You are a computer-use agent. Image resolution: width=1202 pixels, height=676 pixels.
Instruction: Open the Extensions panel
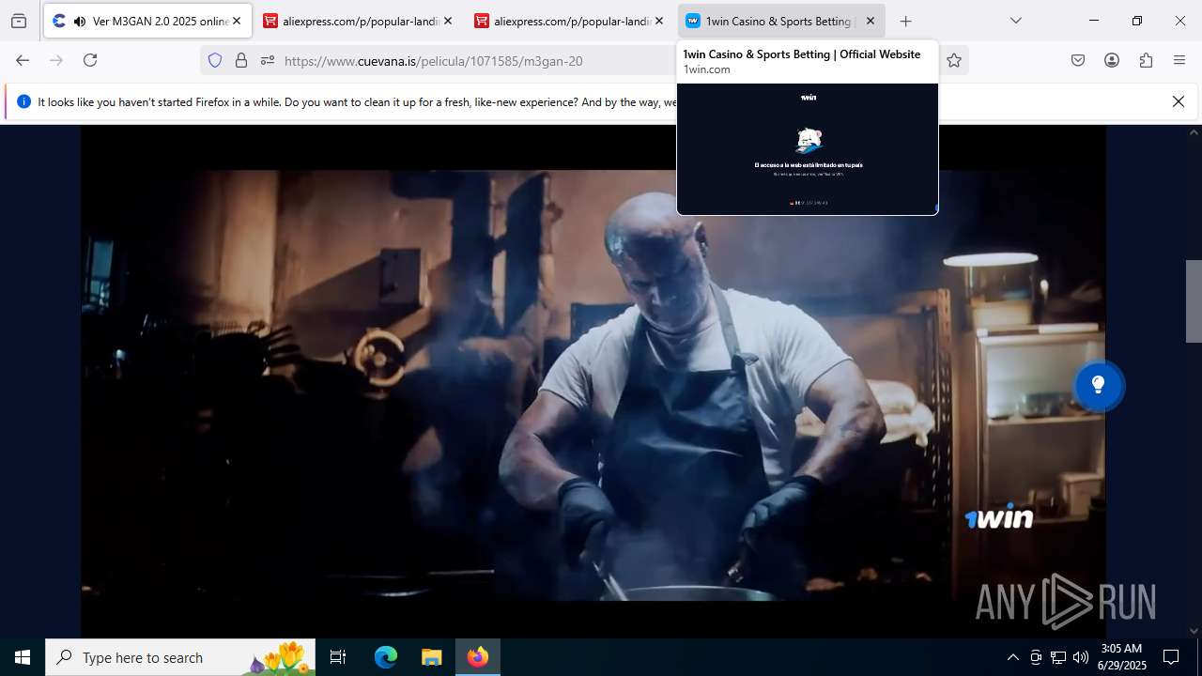[1146, 60]
